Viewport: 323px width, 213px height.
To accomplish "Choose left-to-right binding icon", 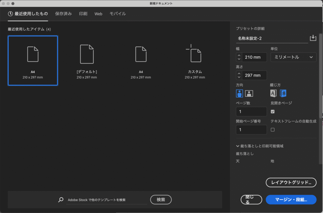I will click(273, 93).
